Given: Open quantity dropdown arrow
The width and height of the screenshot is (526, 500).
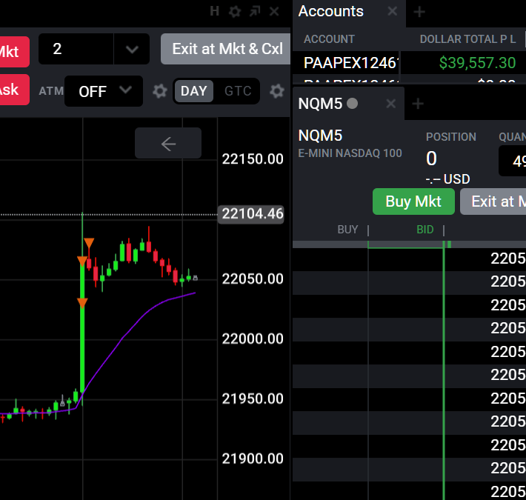Looking at the screenshot, I should pos(132,50).
